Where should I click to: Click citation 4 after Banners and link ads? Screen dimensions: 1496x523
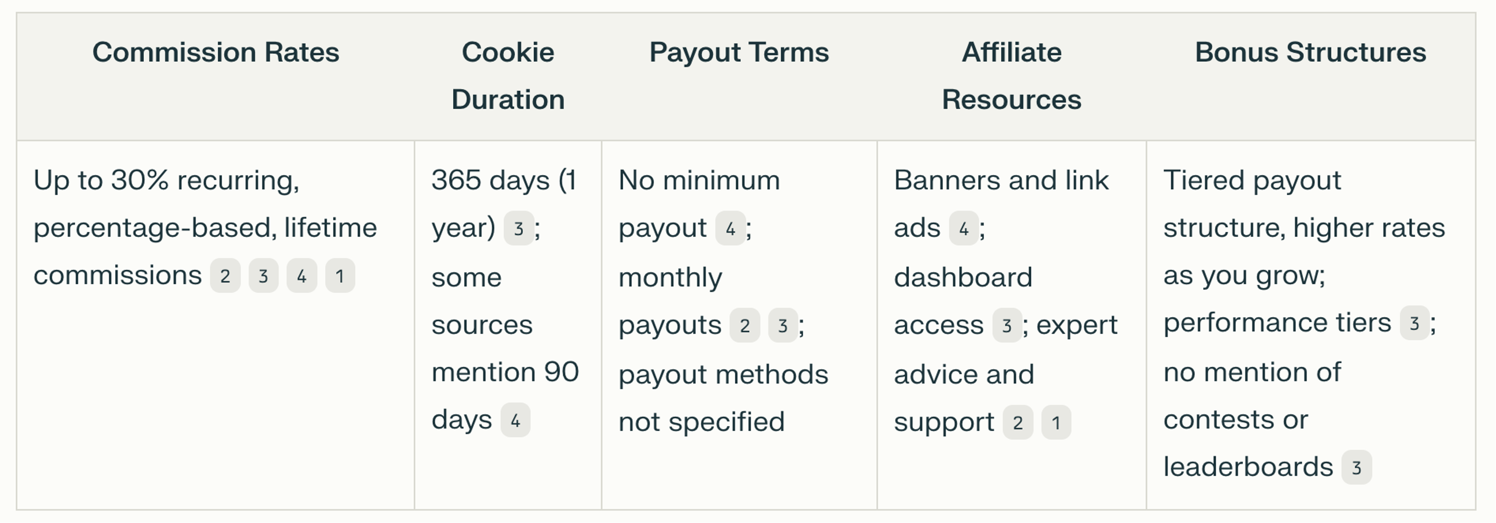[x=964, y=228]
